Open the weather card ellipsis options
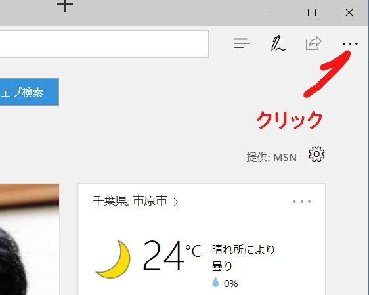Viewport: 369px width, 295px height. coord(301,202)
